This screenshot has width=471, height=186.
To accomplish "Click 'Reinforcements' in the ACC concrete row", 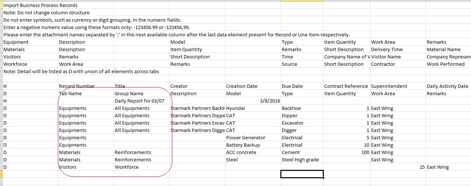I will click(142, 152).
